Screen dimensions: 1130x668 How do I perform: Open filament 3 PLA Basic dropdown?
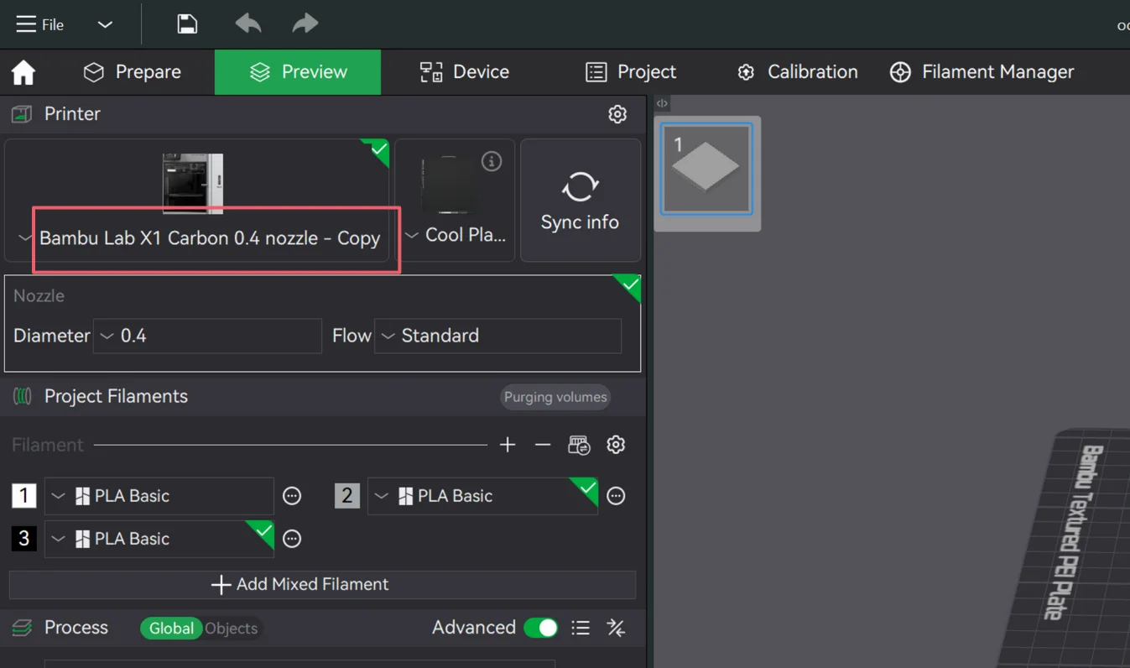click(159, 539)
